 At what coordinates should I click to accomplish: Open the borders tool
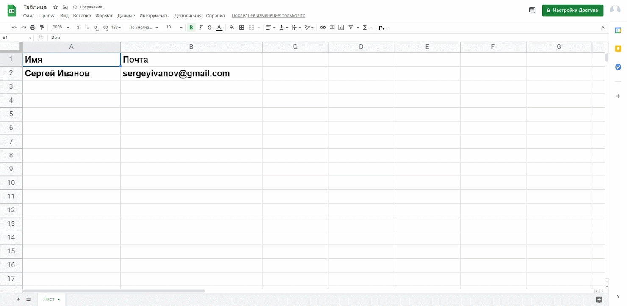click(241, 28)
